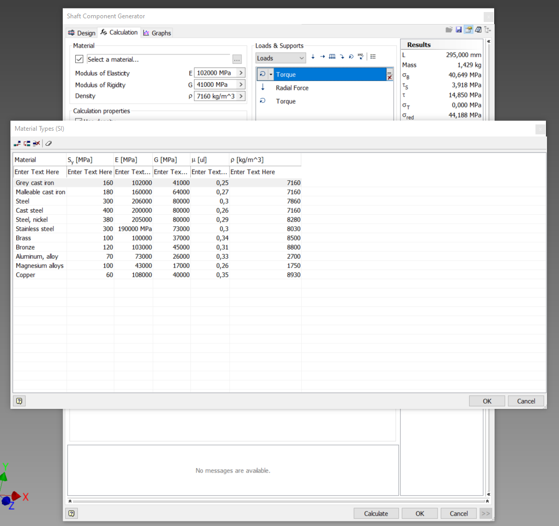Screen dimensions: 559x526
Task: Confirm Material Types dialog with OK
Action: [x=487, y=401]
